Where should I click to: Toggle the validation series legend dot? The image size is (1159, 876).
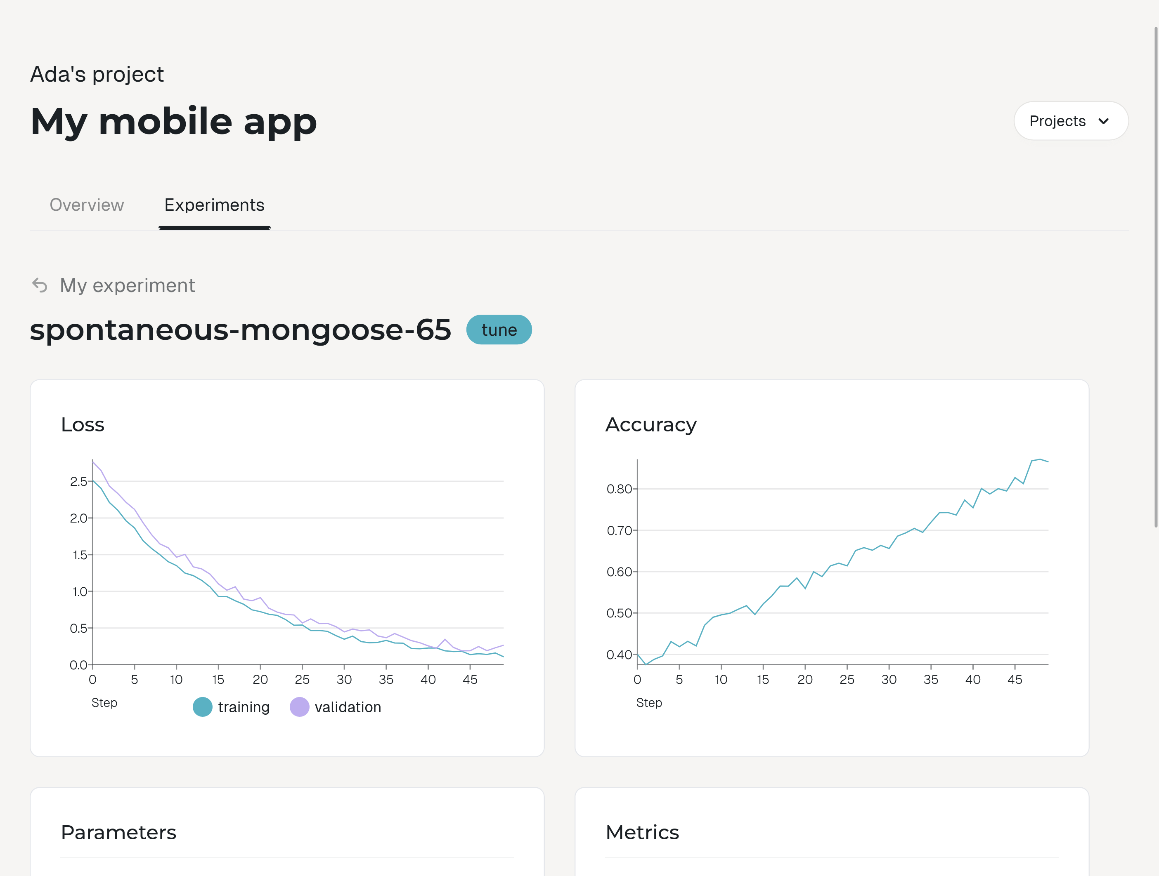(x=299, y=707)
